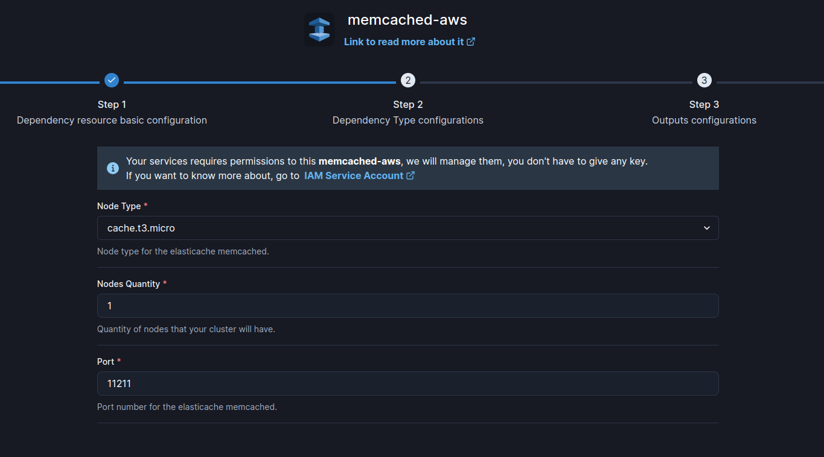The height and width of the screenshot is (457, 824).
Task: Open the Node Type dropdown showing cache.t3.micro
Action: click(x=408, y=228)
